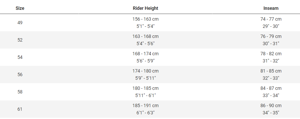Click the 174 - 180 cm height value
The image size is (300, 119).
point(145,71)
